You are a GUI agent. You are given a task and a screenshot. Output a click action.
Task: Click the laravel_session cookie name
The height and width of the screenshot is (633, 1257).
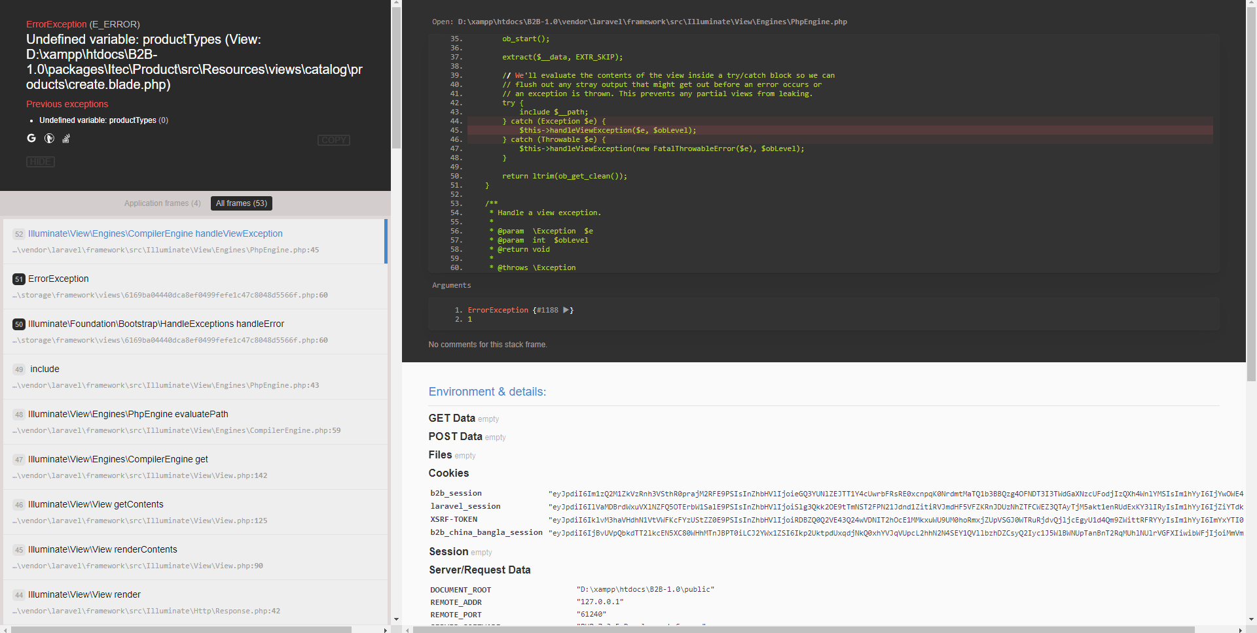click(465, 506)
